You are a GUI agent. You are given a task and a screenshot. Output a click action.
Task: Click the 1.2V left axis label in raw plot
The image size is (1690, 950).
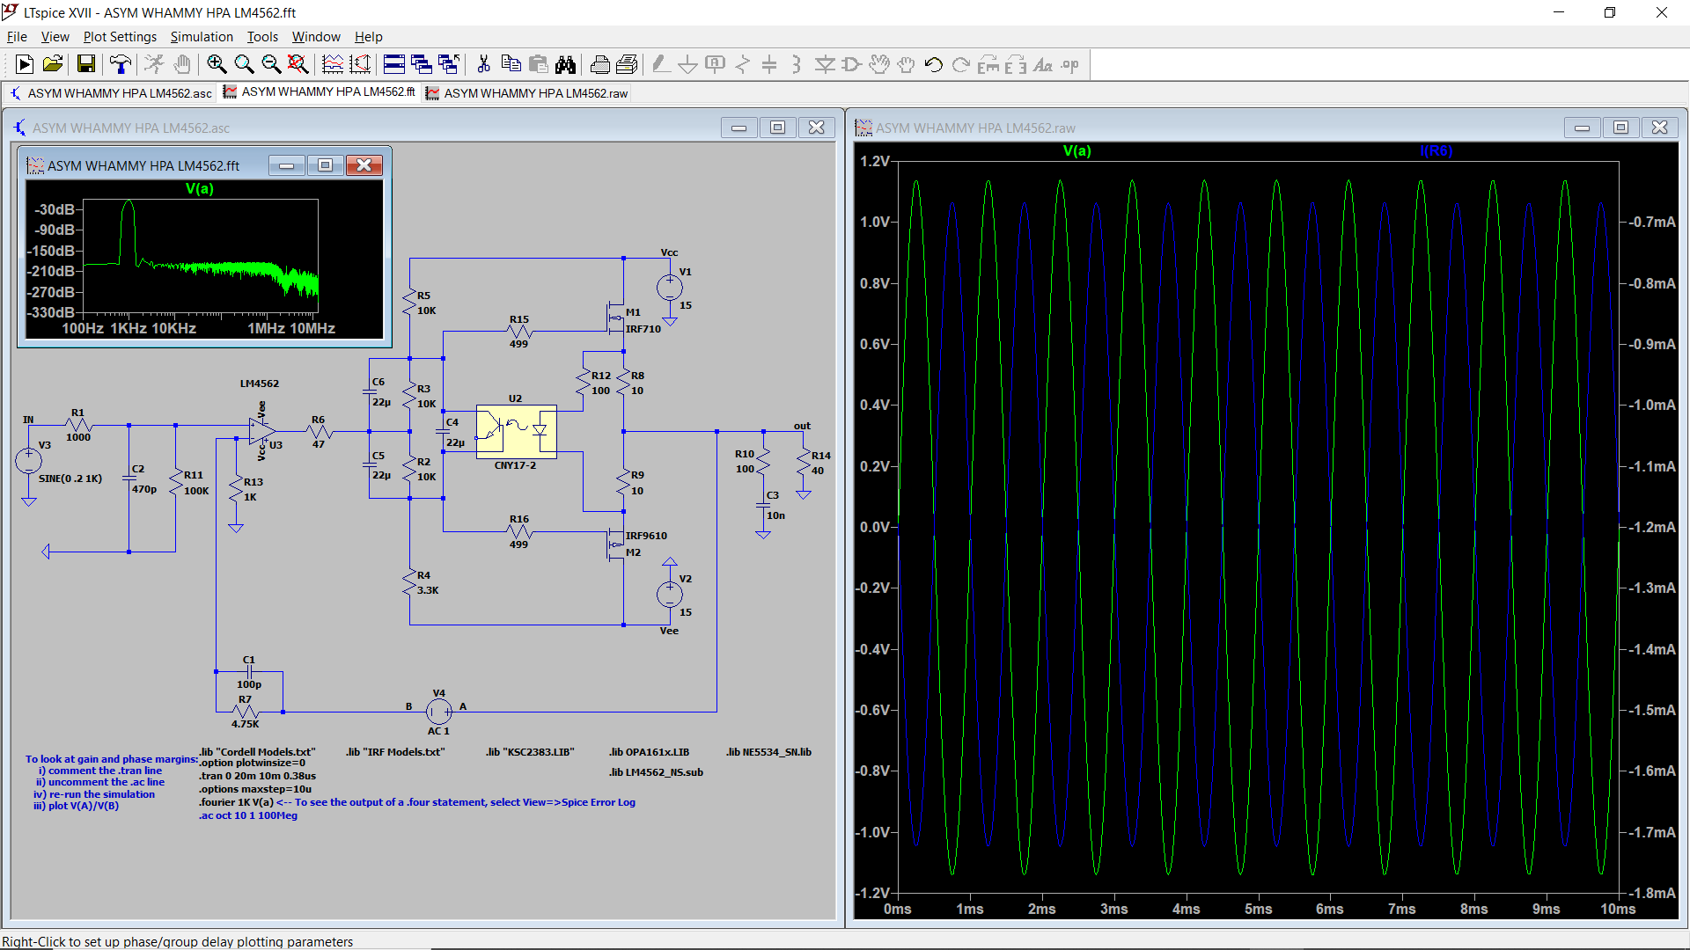point(875,161)
